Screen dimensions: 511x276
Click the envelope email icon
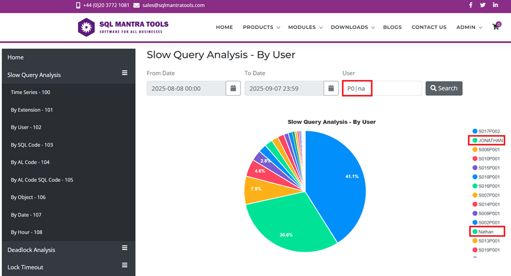click(x=136, y=5)
